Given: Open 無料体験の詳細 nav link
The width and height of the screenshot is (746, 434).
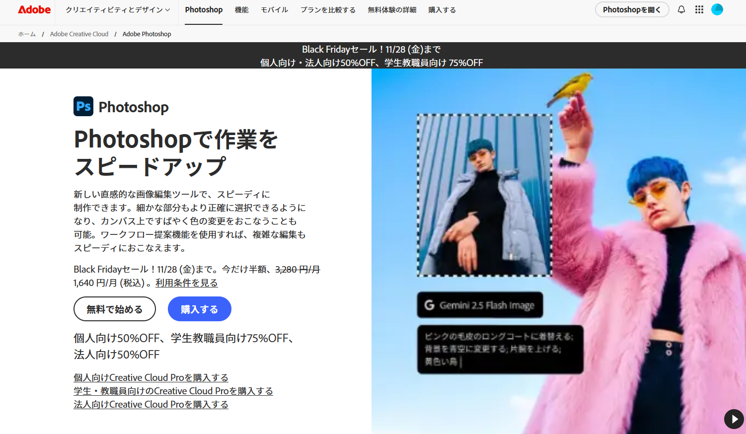Looking at the screenshot, I should pos(392,10).
